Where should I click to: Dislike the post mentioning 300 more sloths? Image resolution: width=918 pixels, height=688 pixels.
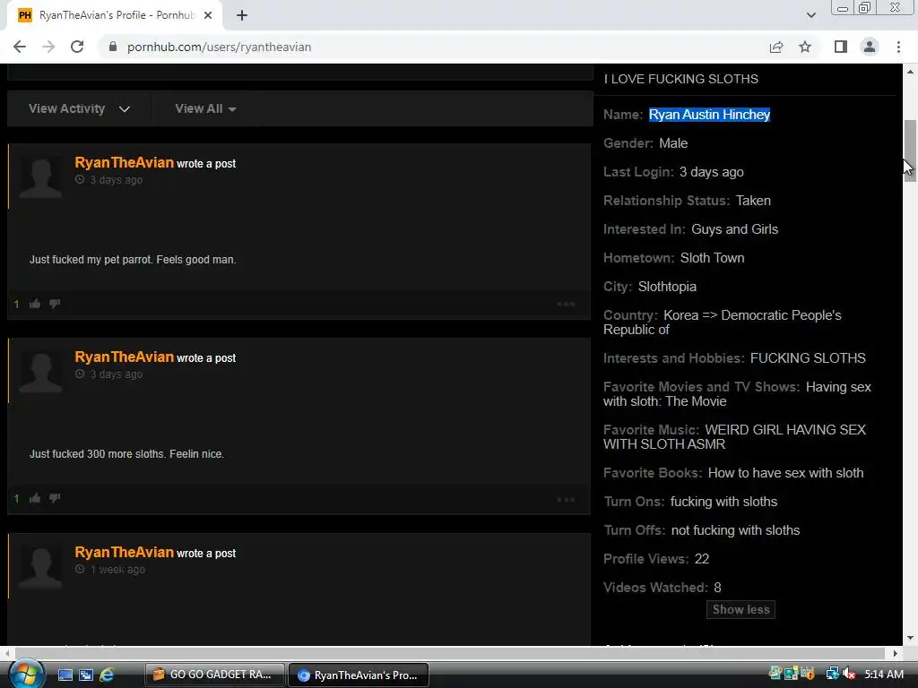55,498
